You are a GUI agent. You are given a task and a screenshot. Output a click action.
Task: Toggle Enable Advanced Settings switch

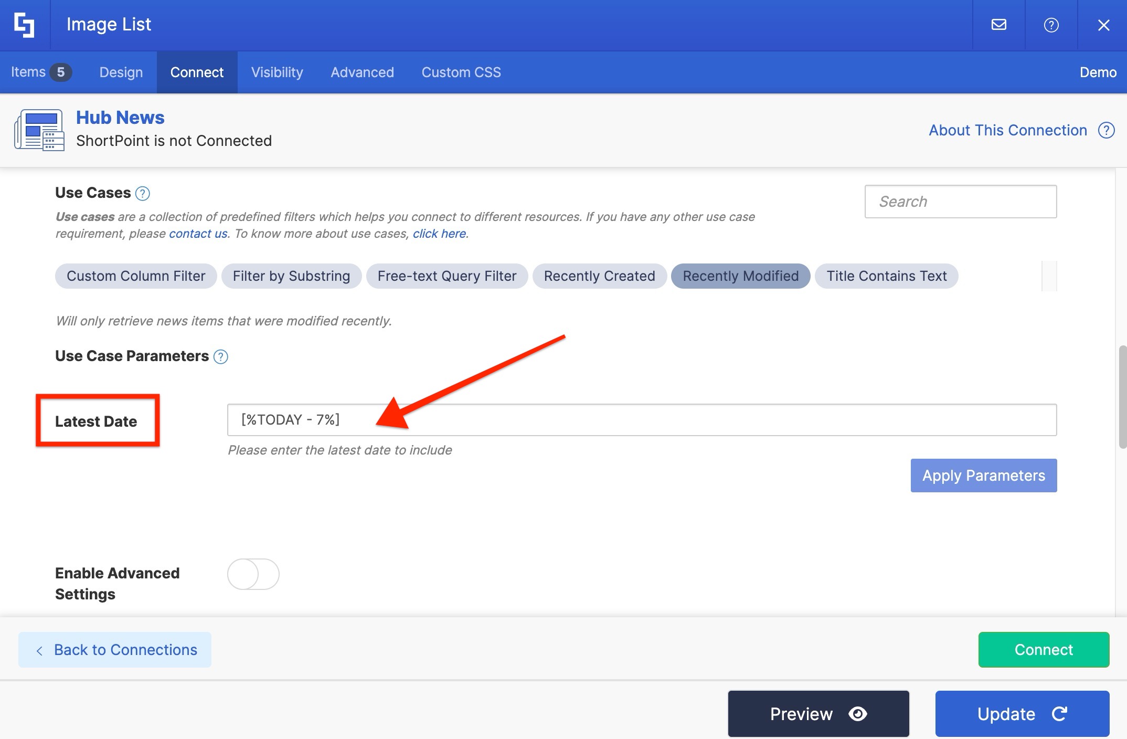(253, 574)
